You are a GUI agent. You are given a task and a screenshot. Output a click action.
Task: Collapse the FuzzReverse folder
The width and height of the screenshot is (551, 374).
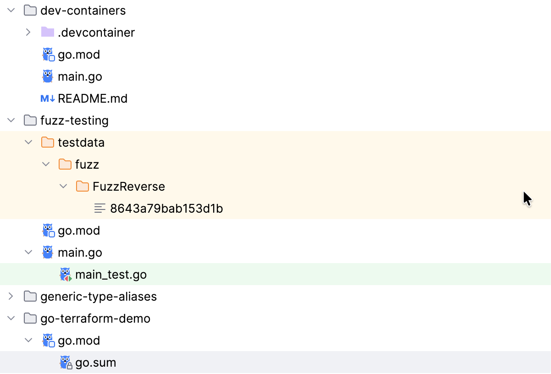[x=63, y=186]
